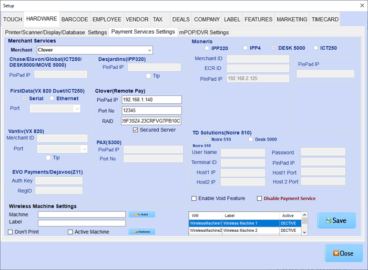Open the Vantiv Port dropdown

coord(84,149)
